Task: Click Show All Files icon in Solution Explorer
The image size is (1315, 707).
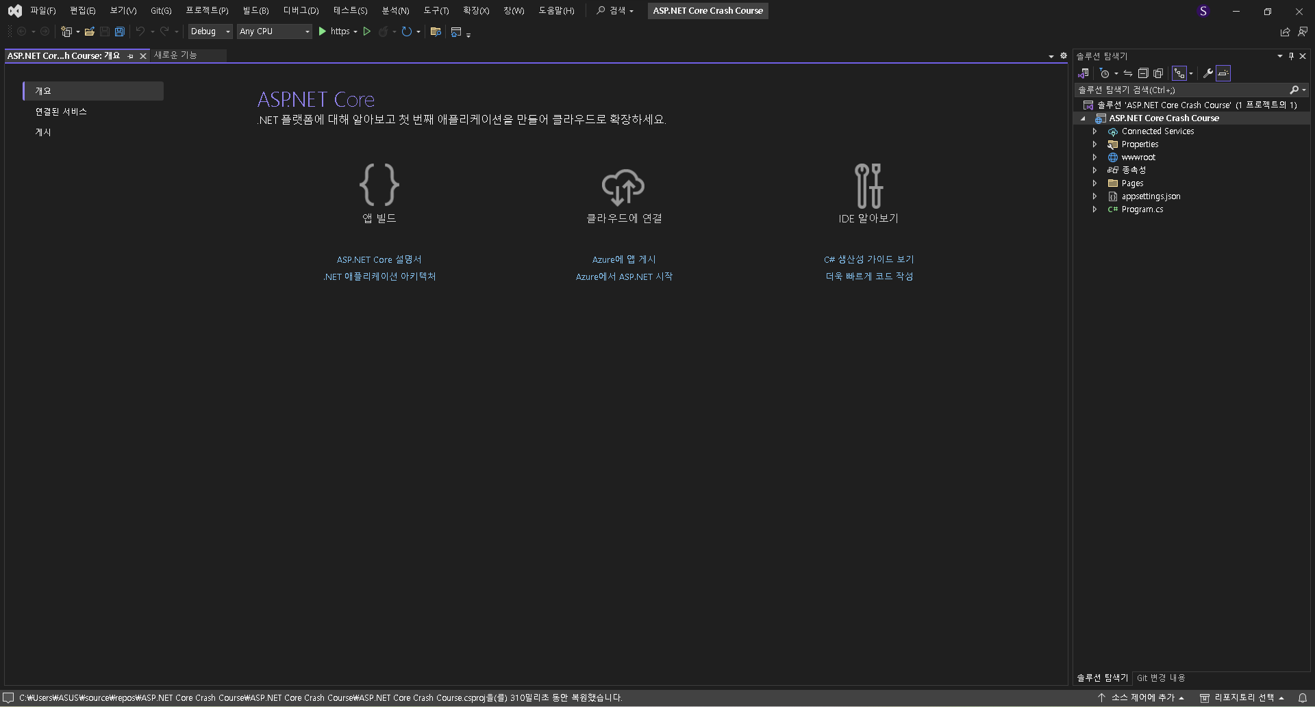Action: click(1158, 73)
